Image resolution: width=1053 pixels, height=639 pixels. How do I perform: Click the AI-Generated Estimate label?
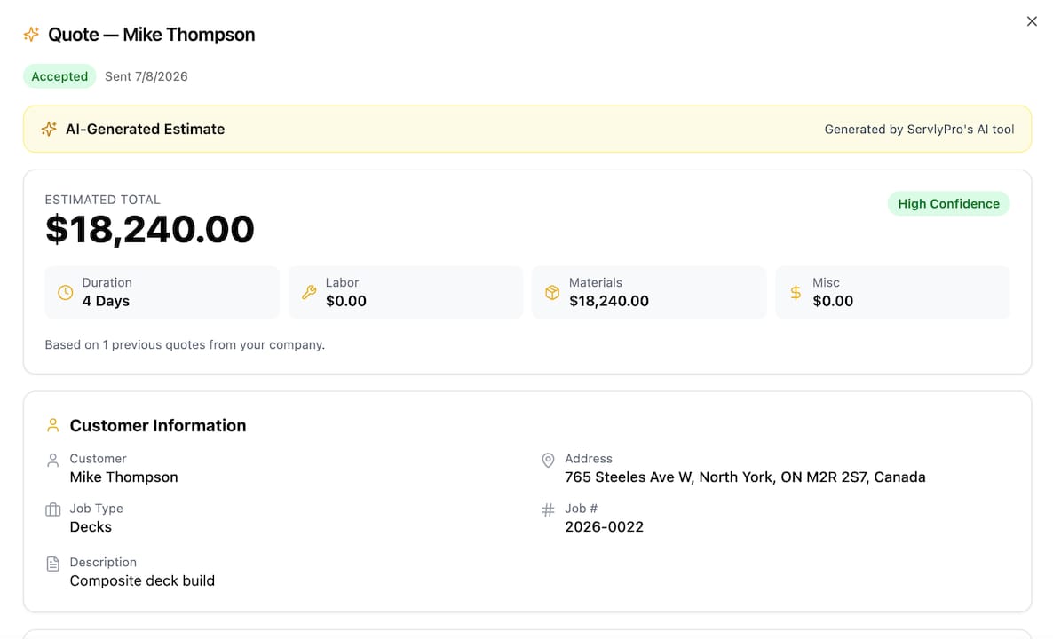tap(145, 129)
